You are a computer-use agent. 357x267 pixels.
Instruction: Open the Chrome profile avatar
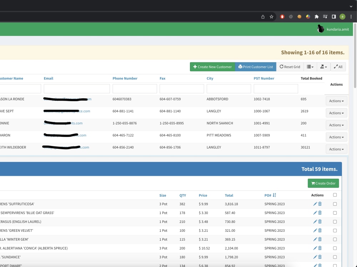coord(342,17)
